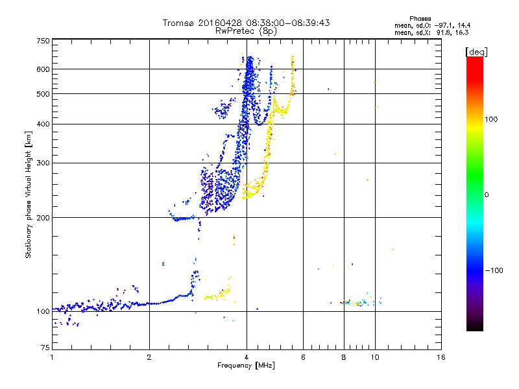Click the '8' frequency axis label

click(344, 357)
